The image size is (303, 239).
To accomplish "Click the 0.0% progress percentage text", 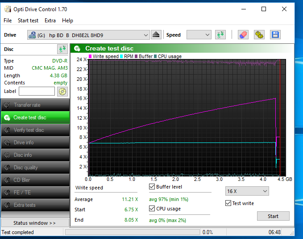I will coord(208,232).
